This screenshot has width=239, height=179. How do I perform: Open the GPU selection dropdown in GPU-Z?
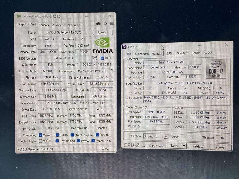(45, 149)
